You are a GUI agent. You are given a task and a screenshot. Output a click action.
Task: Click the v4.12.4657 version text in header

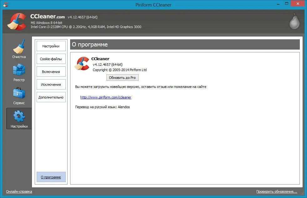coord(82,17)
